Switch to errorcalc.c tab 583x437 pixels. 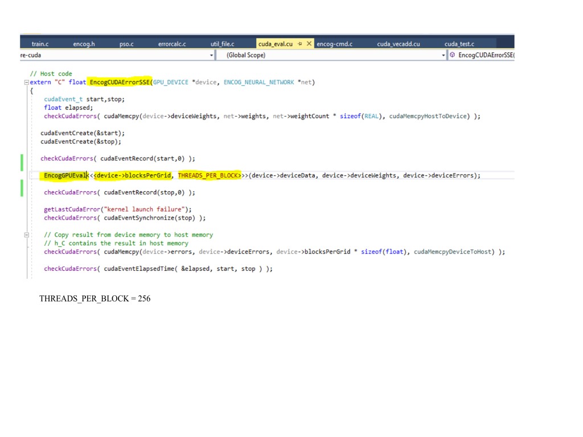(172, 44)
